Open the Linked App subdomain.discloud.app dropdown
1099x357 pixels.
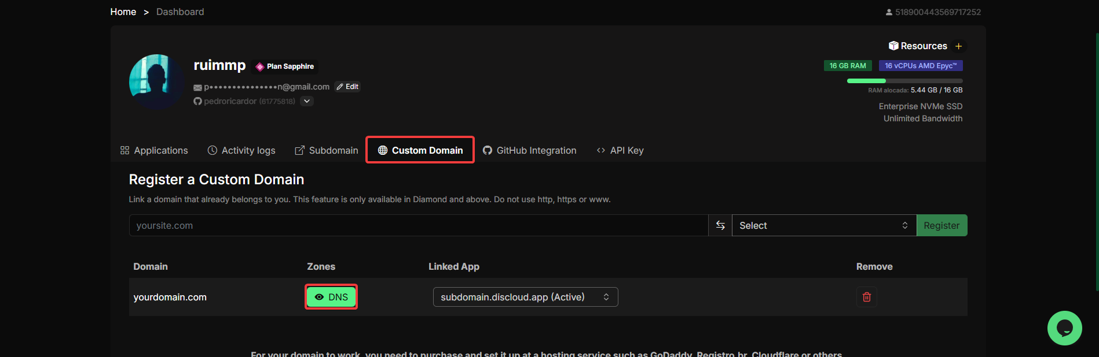[x=525, y=297]
